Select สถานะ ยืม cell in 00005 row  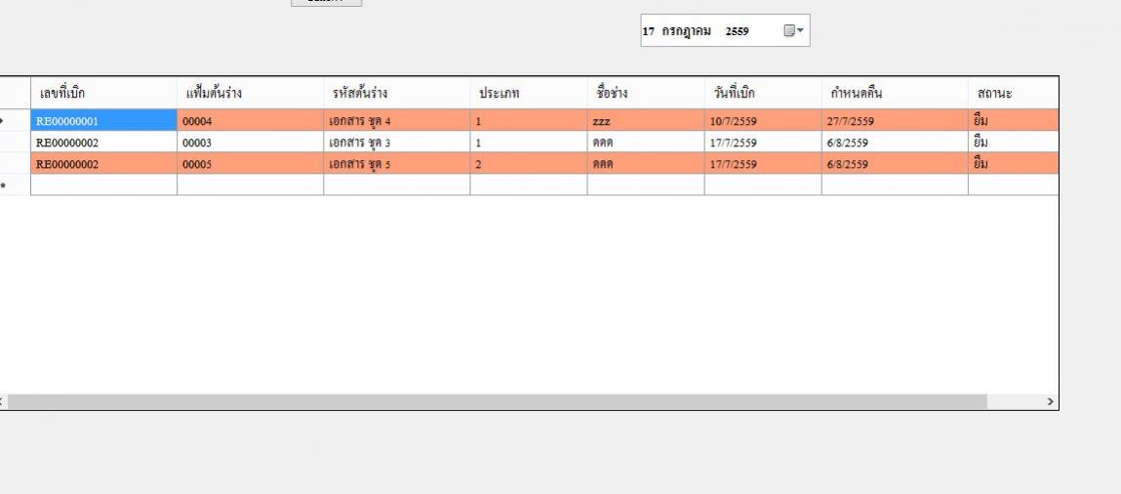click(1013, 163)
